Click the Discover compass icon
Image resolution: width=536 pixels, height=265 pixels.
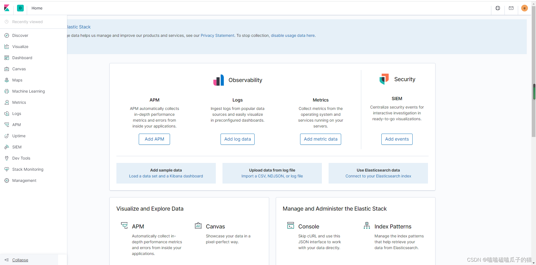pyautogui.click(x=7, y=35)
